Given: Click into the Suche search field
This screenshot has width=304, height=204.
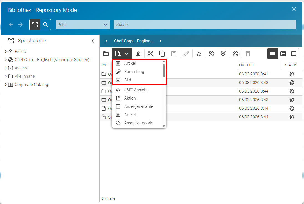Looking at the screenshot, I should coord(205,25).
